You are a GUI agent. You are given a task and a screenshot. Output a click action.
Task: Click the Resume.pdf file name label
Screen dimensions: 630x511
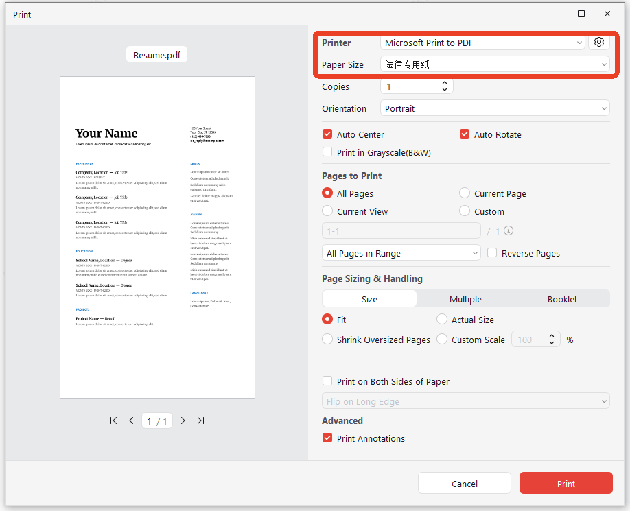pyautogui.click(x=156, y=55)
